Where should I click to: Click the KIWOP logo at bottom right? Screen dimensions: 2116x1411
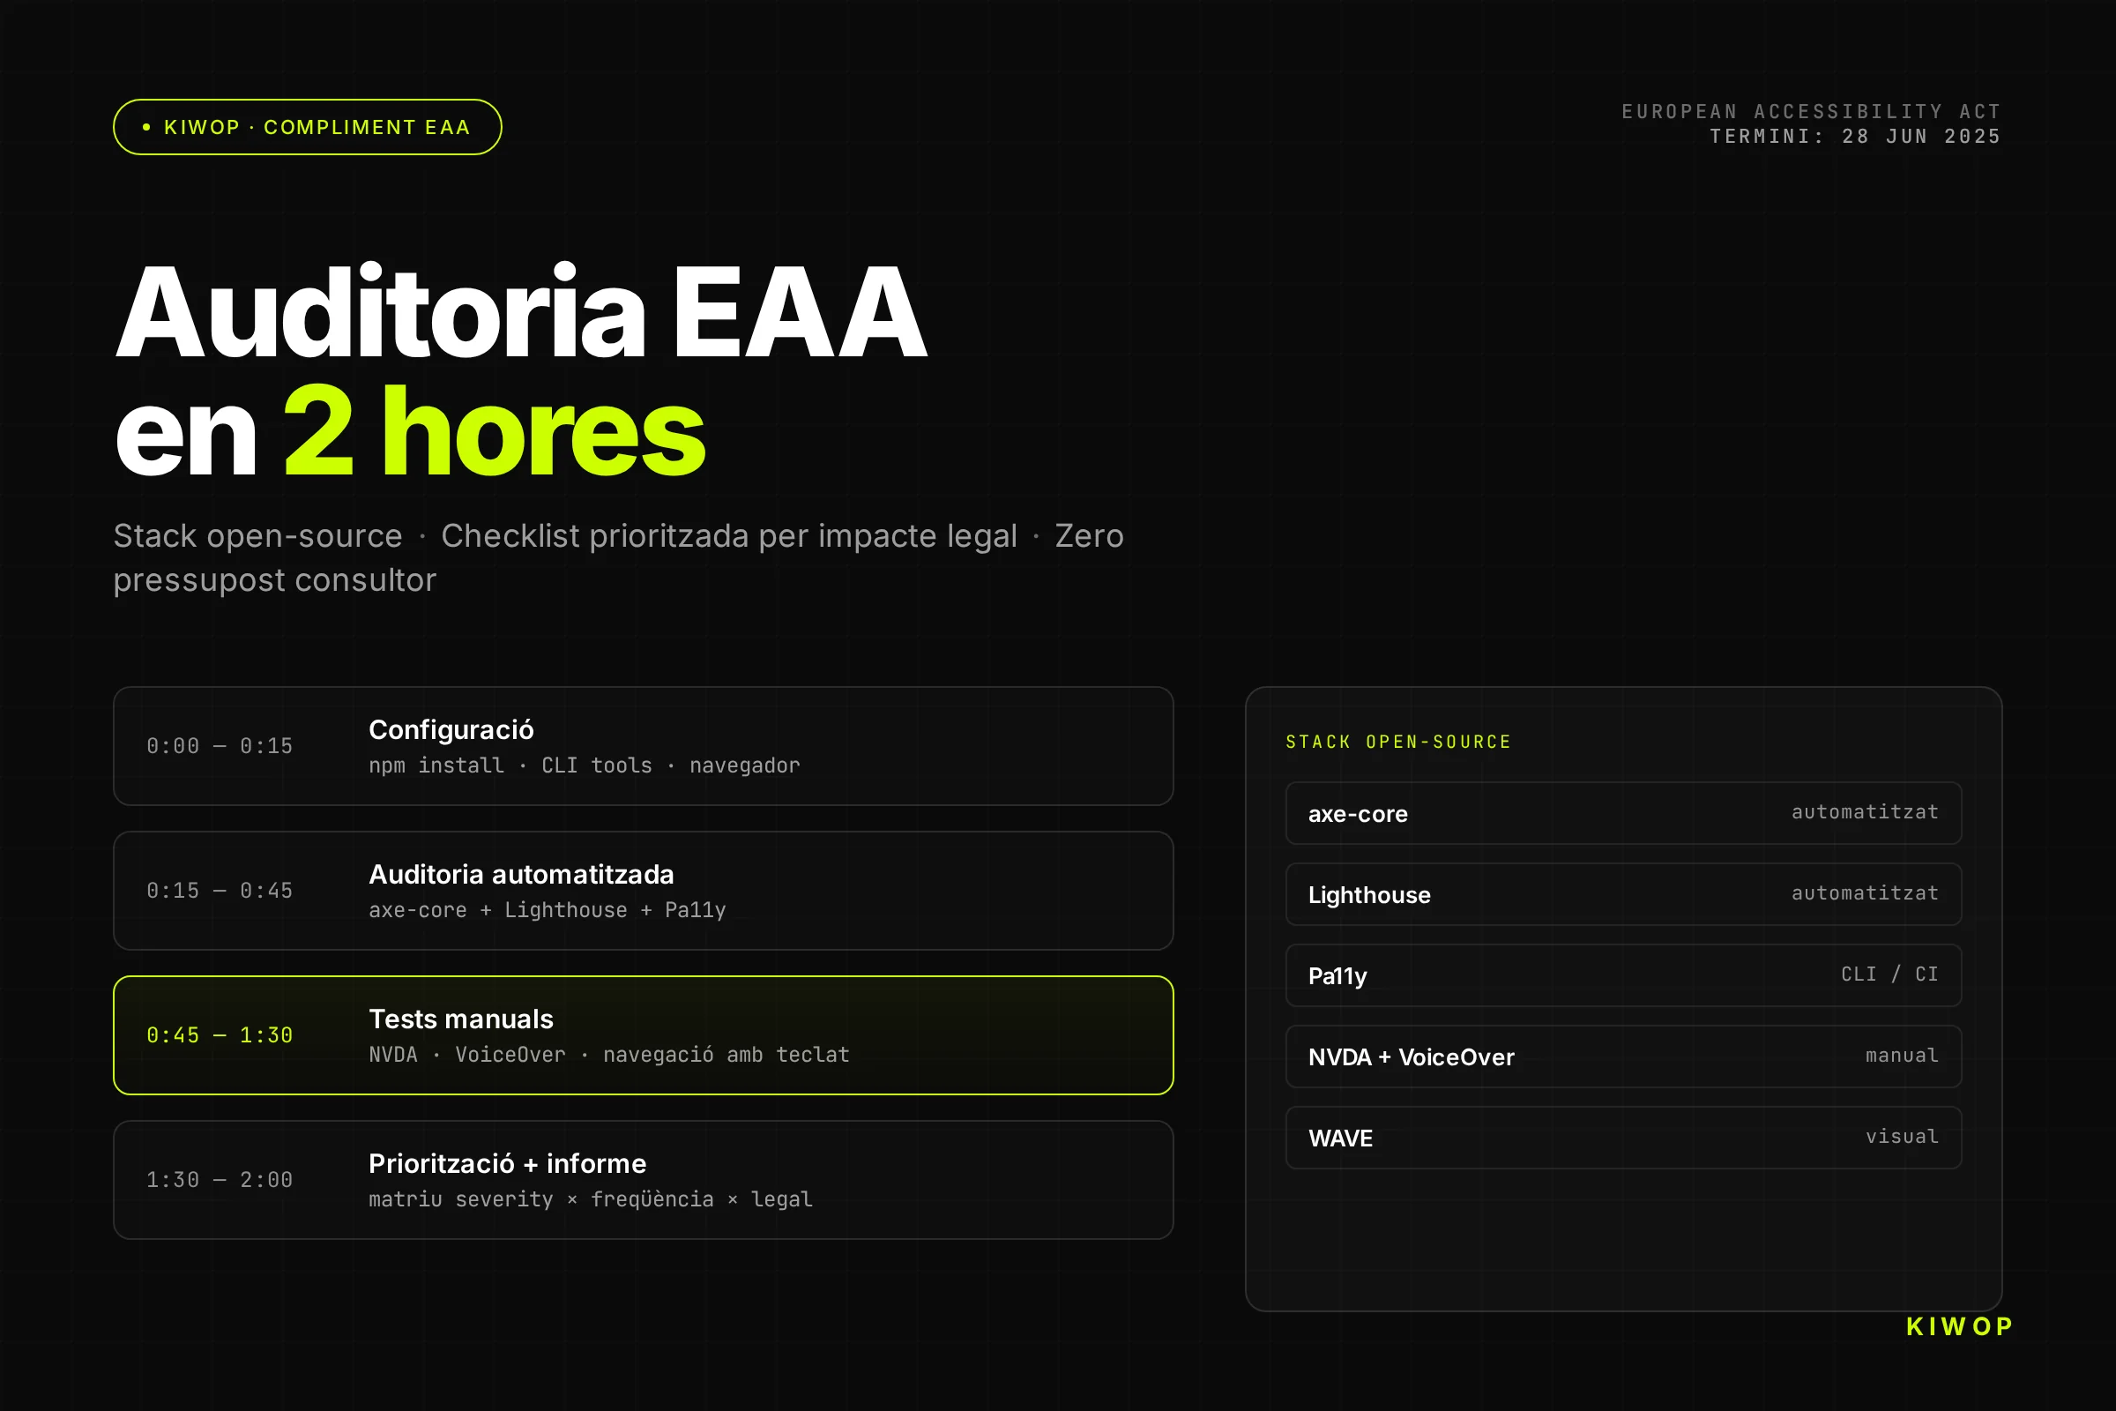pyautogui.click(x=1959, y=1327)
